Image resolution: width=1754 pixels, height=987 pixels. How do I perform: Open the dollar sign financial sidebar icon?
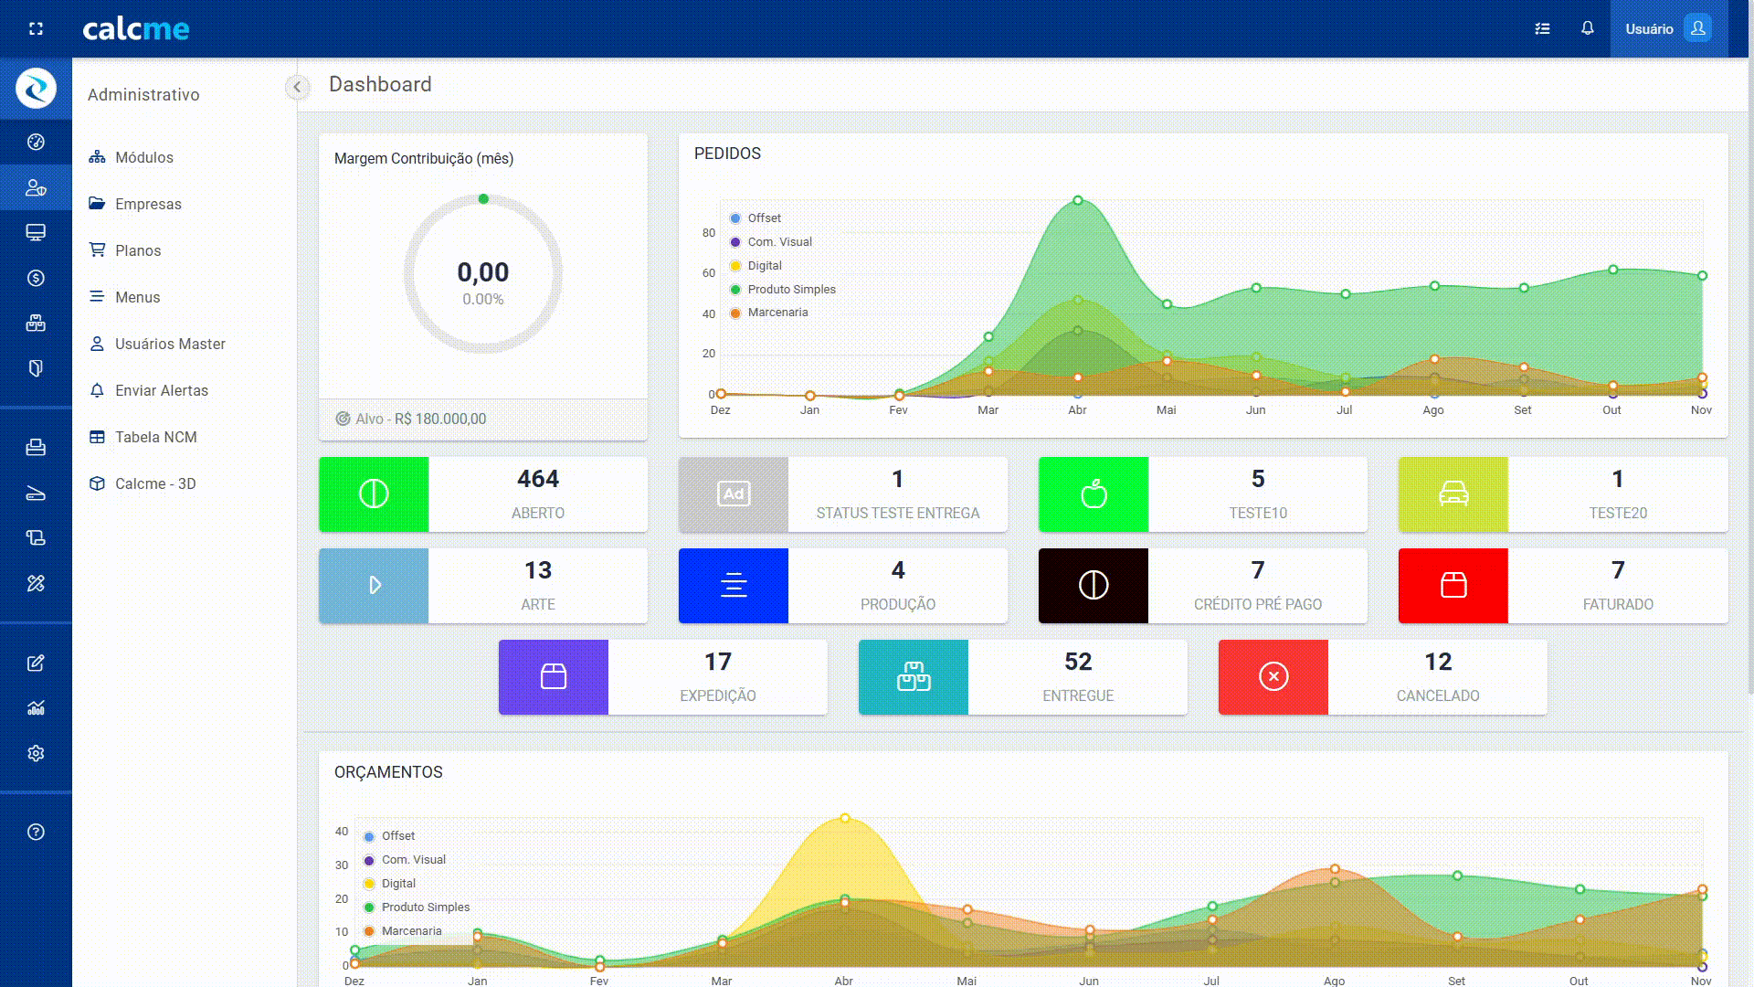coord(36,278)
